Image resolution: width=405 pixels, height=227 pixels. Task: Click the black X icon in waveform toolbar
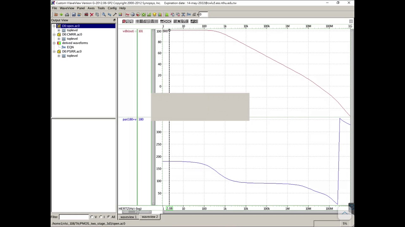click(179, 21)
